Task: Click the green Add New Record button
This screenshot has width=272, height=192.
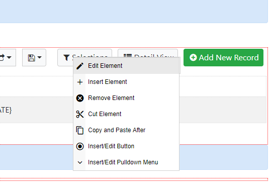Action: click(x=223, y=58)
